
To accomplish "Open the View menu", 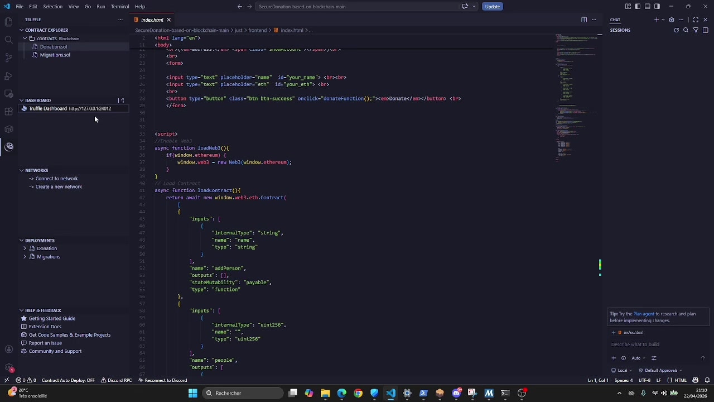I will tap(73, 7).
